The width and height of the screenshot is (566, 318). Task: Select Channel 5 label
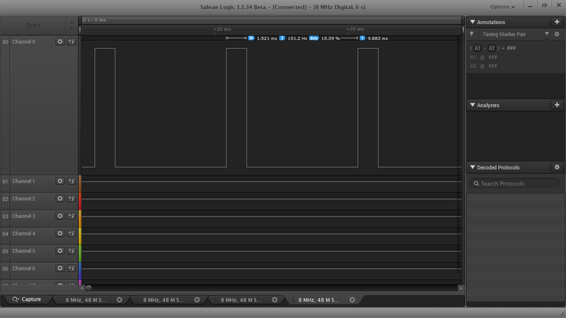coord(24,251)
